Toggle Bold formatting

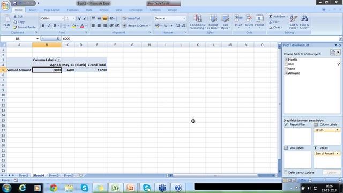(43, 26)
